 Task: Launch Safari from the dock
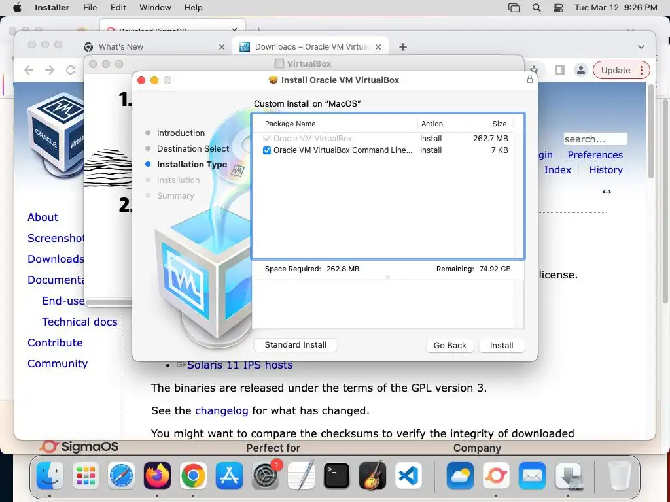point(121,476)
